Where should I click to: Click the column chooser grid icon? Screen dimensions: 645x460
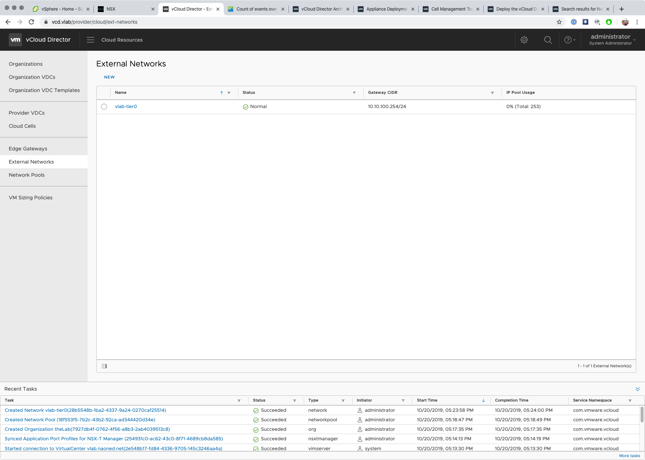[104, 366]
